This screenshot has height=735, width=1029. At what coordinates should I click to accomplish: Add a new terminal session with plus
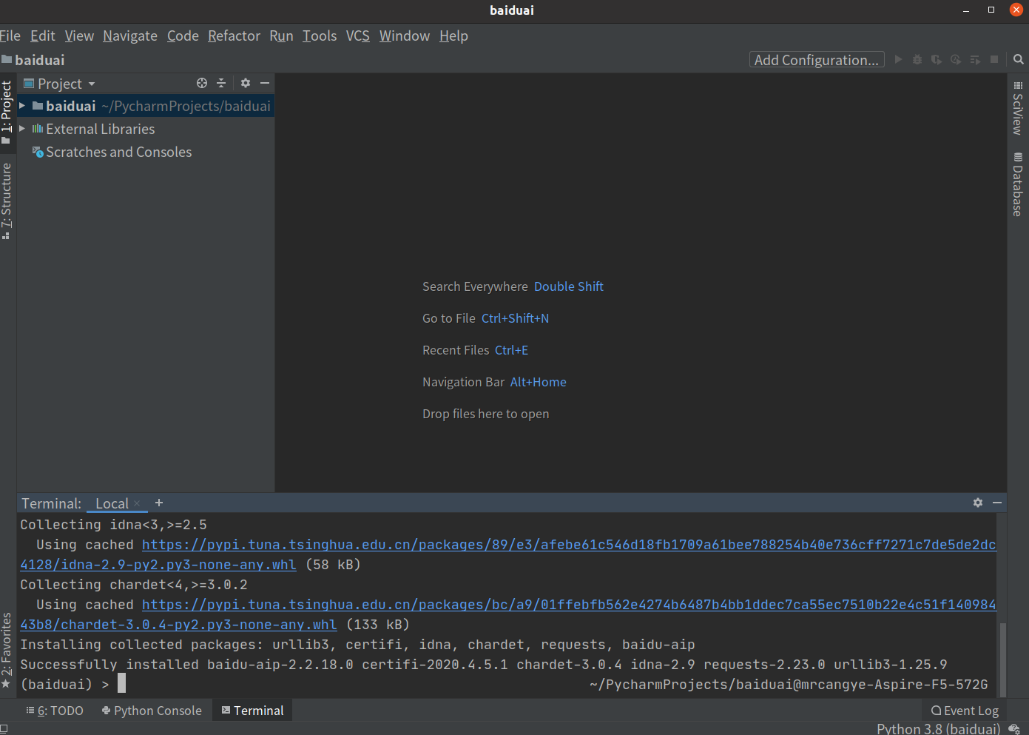159,503
